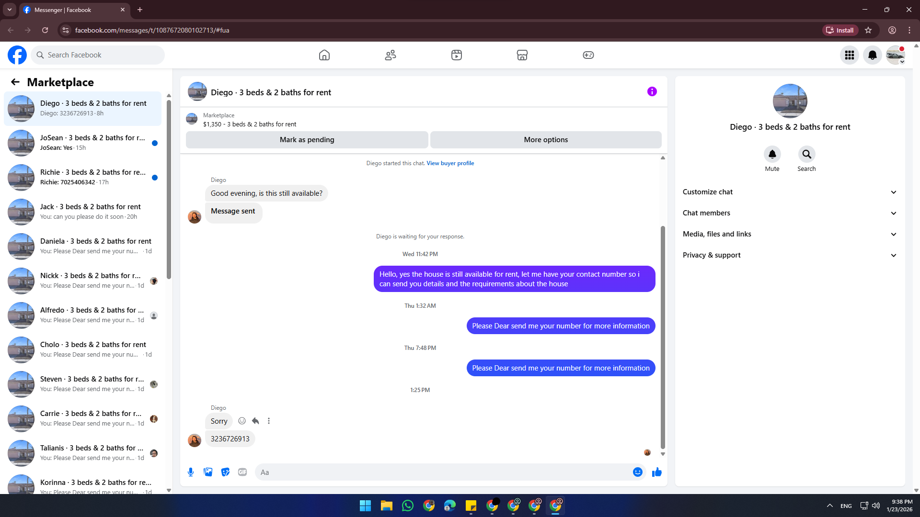Mute this Diego conversation

coord(772,154)
